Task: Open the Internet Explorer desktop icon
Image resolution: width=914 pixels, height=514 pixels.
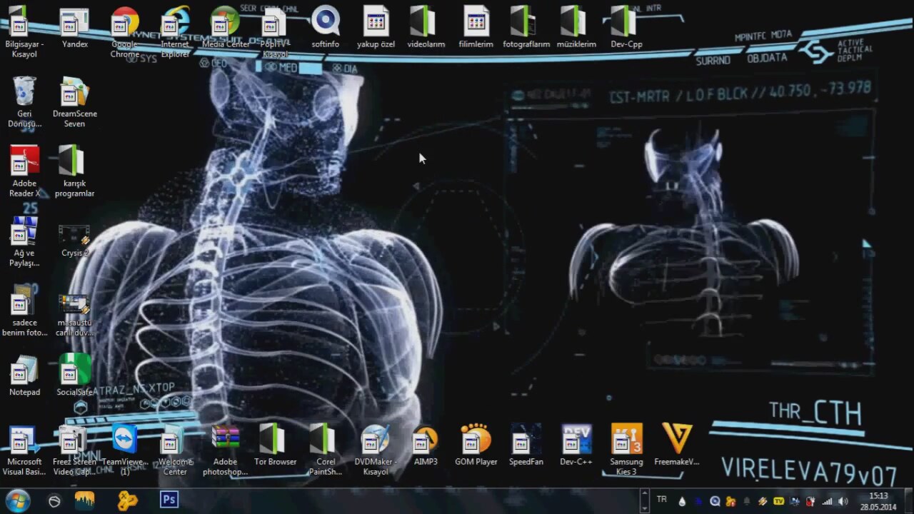Action: point(175,32)
